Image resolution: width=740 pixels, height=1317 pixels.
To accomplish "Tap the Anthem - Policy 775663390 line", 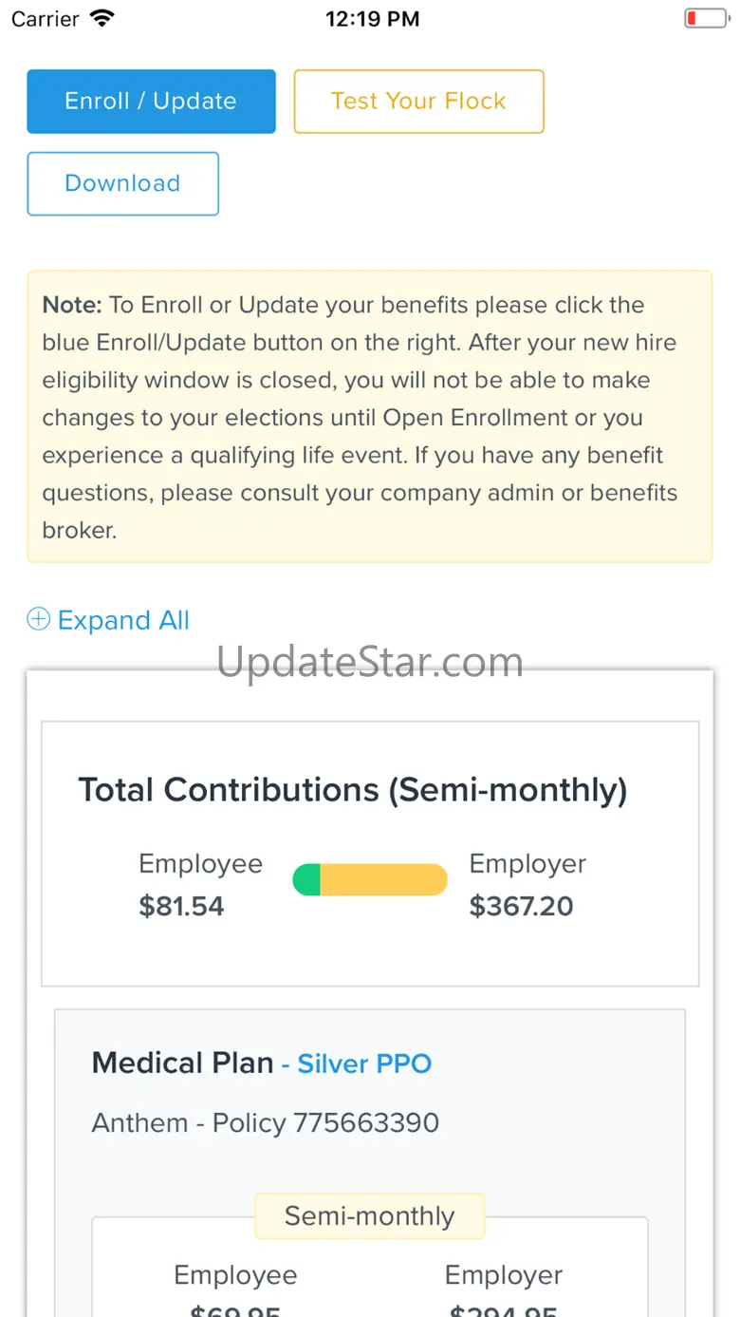I will point(265,1122).
